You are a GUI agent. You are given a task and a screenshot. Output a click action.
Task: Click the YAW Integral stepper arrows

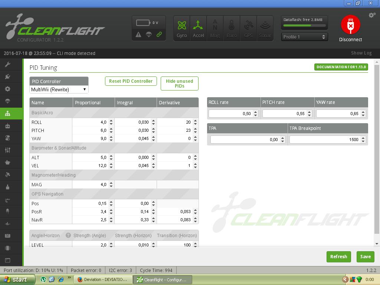point(153,139)
